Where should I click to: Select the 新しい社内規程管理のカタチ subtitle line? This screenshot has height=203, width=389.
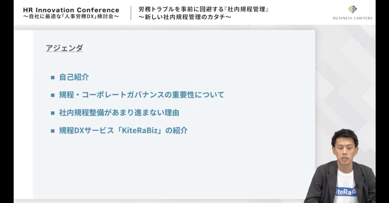[185, 17]
